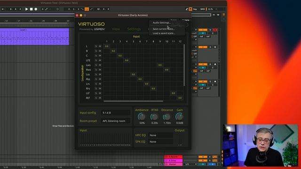
Task: Click the 2. 1. 1 loop start position field
Action: coord(74,9)
